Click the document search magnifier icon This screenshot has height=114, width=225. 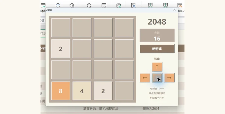pos(133,5)
